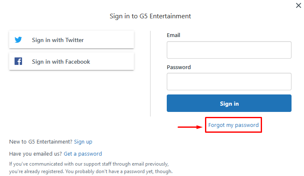Click the Sign in to G5 Entertainment heading
The image size is (304, 176).
click(x=150, y=16)
